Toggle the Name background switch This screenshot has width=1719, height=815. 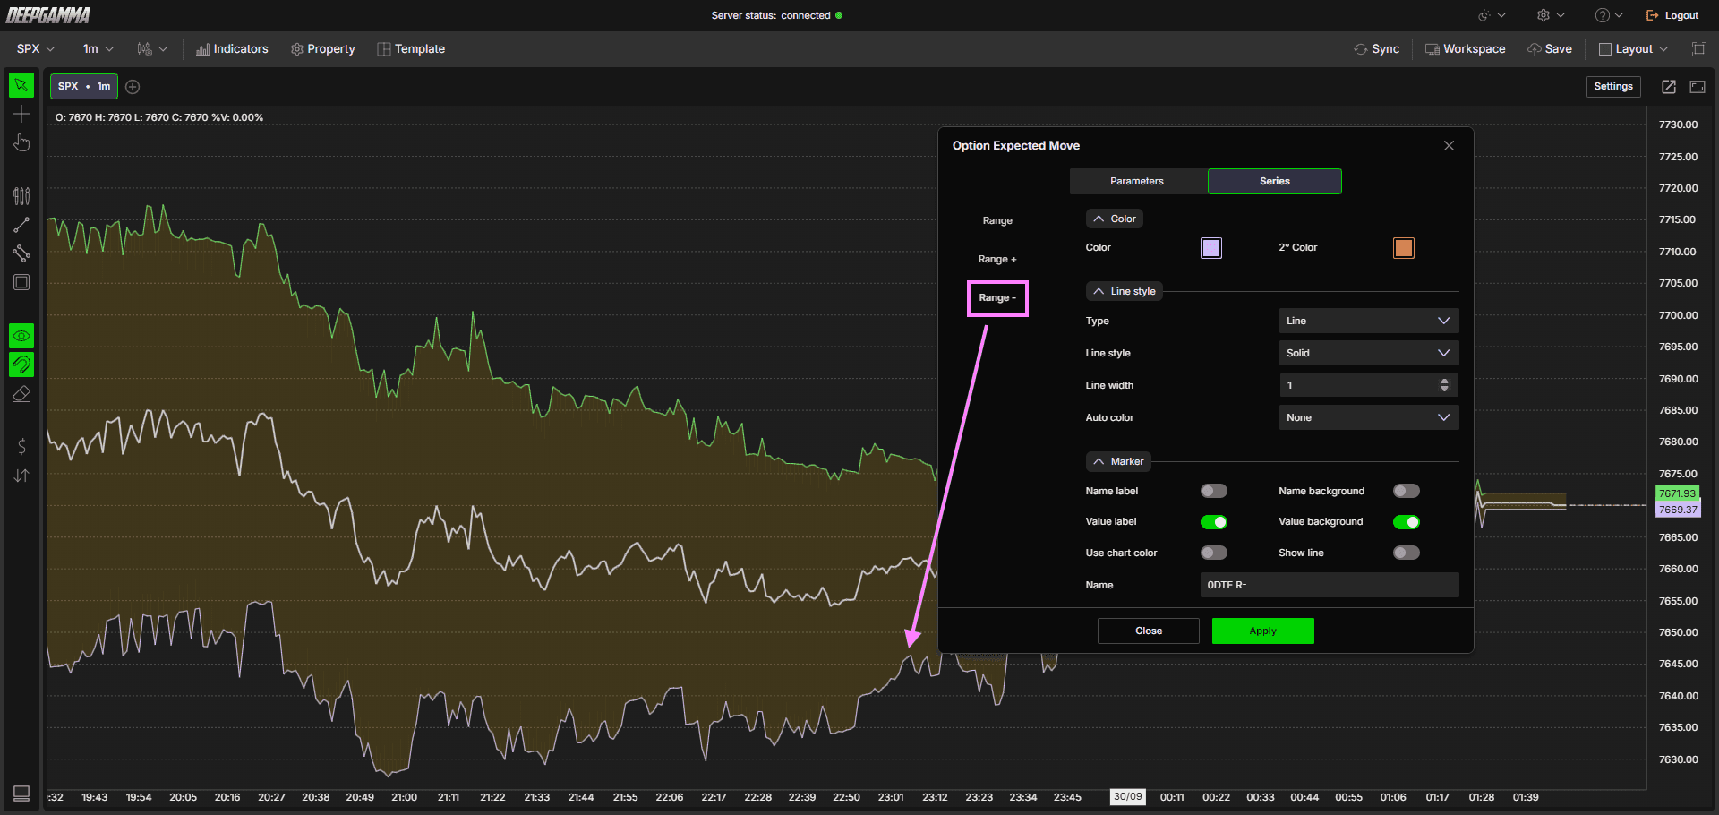pos(1407,491)
